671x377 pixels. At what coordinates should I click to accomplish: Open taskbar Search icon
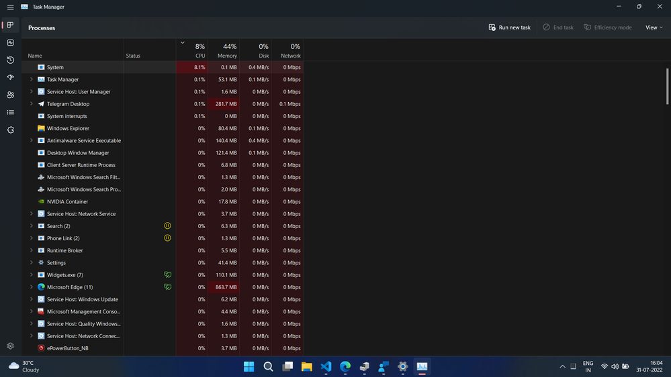click(268, 367)
